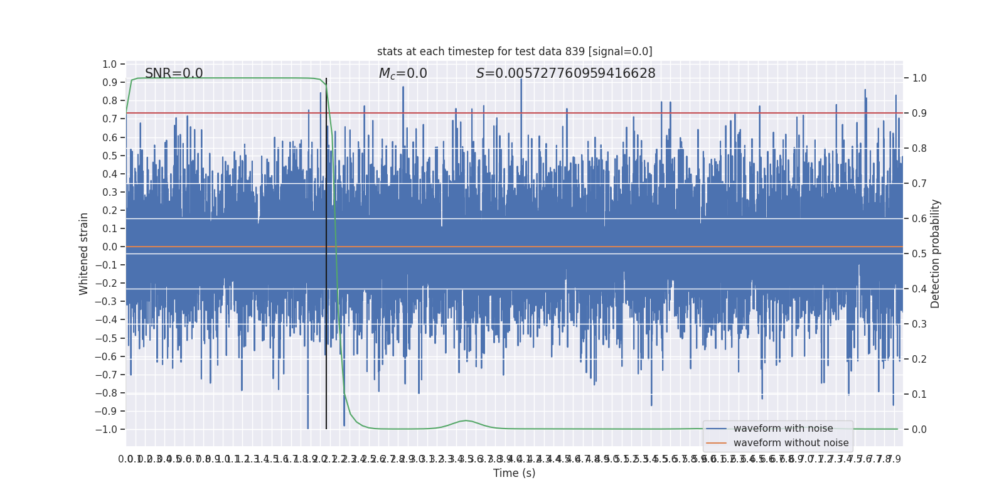Screen dimensions: 1004x502
Task: Click the 'Whitened strain' y-axis label
Action: click(x=84, y=254)
